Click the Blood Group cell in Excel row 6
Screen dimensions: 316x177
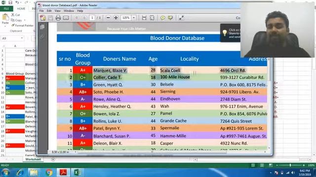pos(15,74)
